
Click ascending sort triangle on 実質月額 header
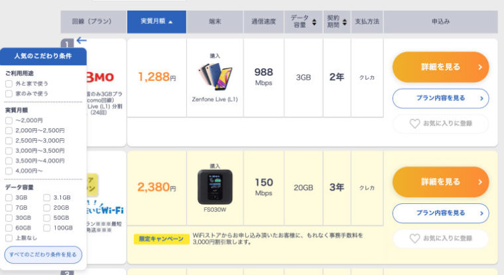[x=170, y=22]
